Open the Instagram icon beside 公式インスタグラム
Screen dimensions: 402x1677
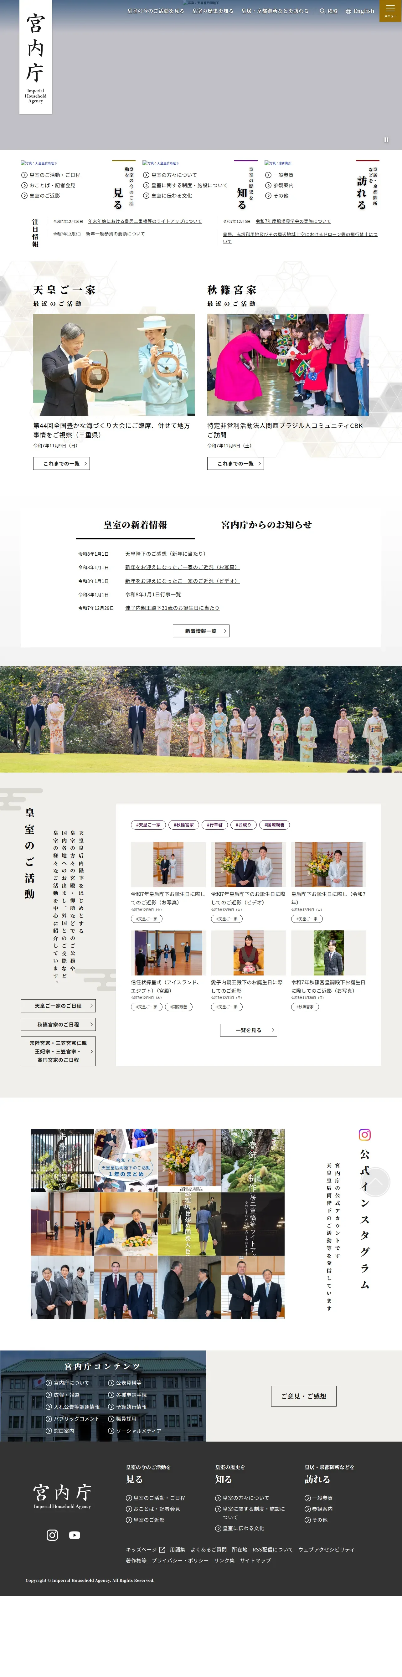pos(365,1135)
